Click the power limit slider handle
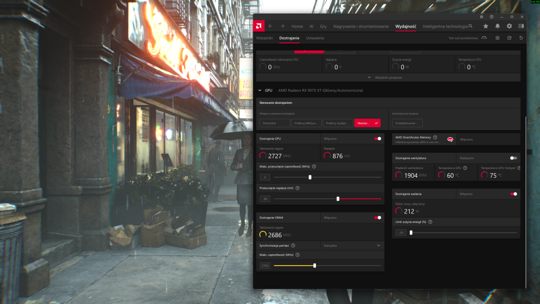 coord(411,233)
